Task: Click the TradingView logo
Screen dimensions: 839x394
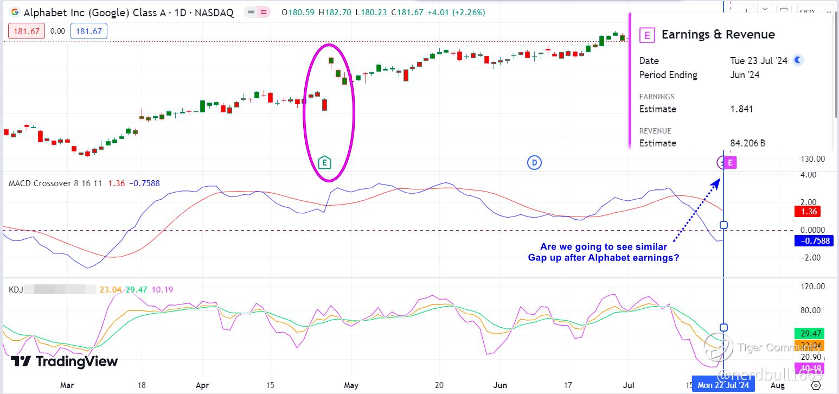Action: (64, 361)
